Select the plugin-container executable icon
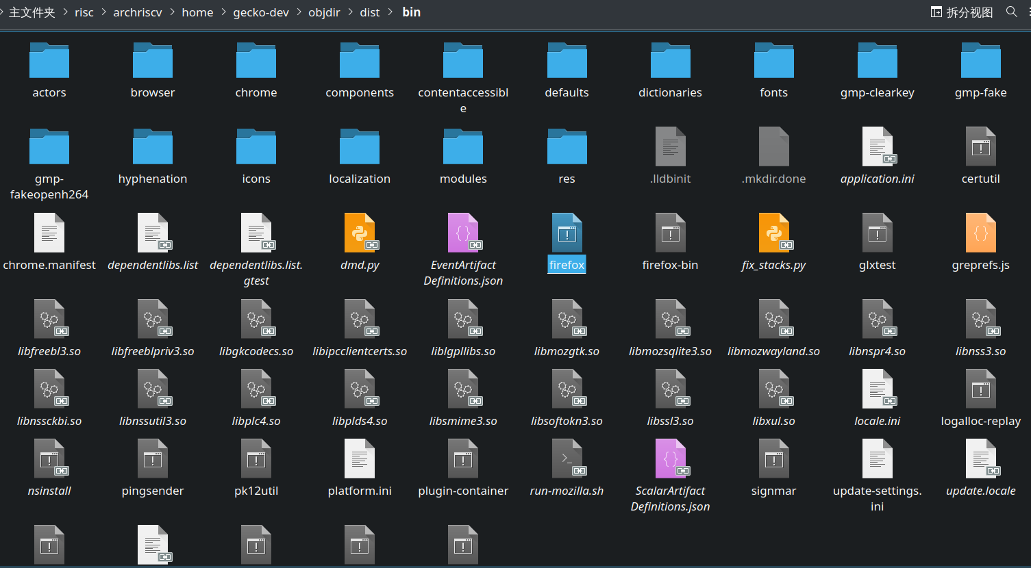The image size is (1031, 568). pyautogui.click(x=463, y=459)
